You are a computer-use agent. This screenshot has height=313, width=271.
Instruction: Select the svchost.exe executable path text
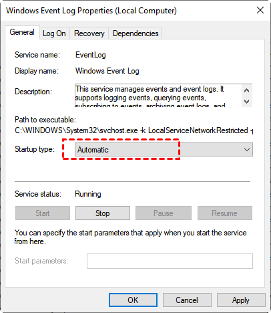(134, 130)
